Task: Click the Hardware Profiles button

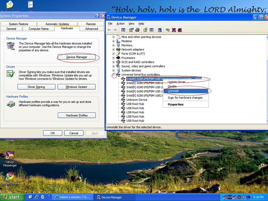Action: 77,115
